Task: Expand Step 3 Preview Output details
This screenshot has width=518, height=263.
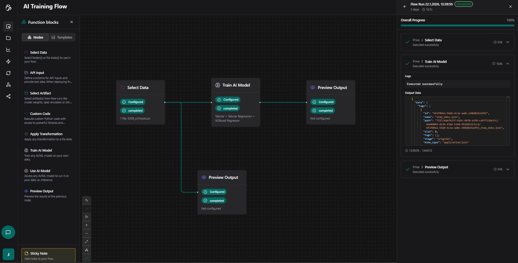Action: [508, 169]
